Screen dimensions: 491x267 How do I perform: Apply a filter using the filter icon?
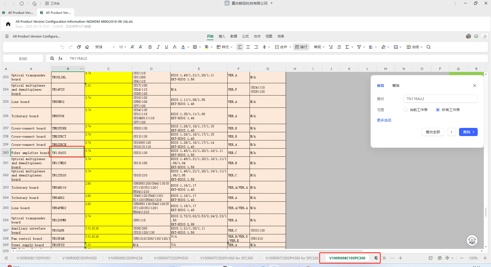click(359, 47)
